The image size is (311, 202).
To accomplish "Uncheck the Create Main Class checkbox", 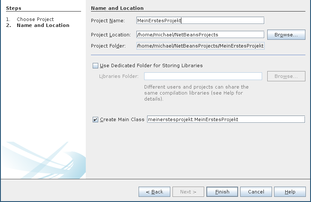I will point(95,120).
